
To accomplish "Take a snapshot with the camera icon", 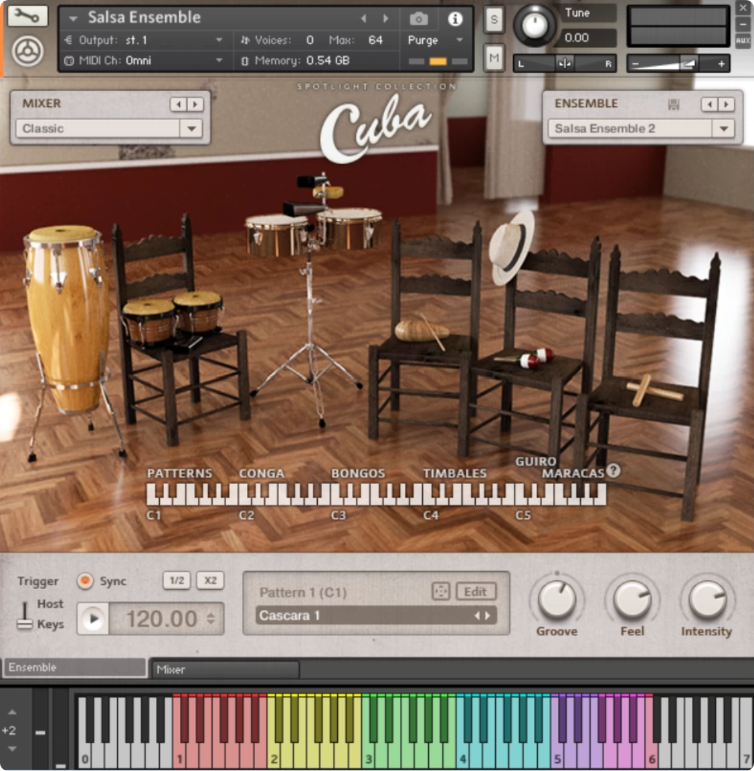I will click(x=419, y=19).
